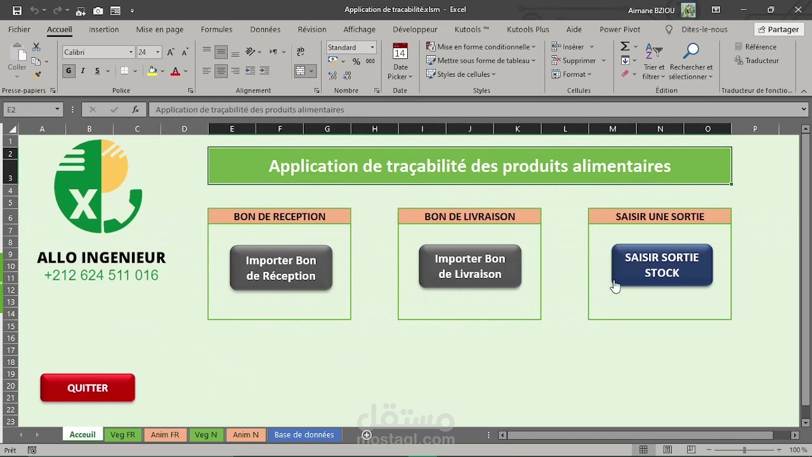Center the text horizontally
The image size is (812, 457).
(221, 71)
